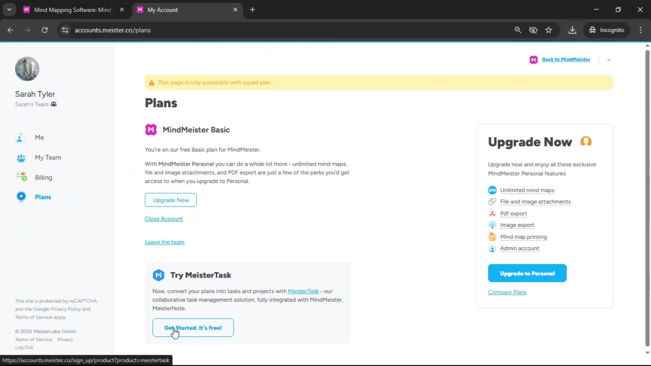Expand the tab search dropdown arrow

pos(9,10)
